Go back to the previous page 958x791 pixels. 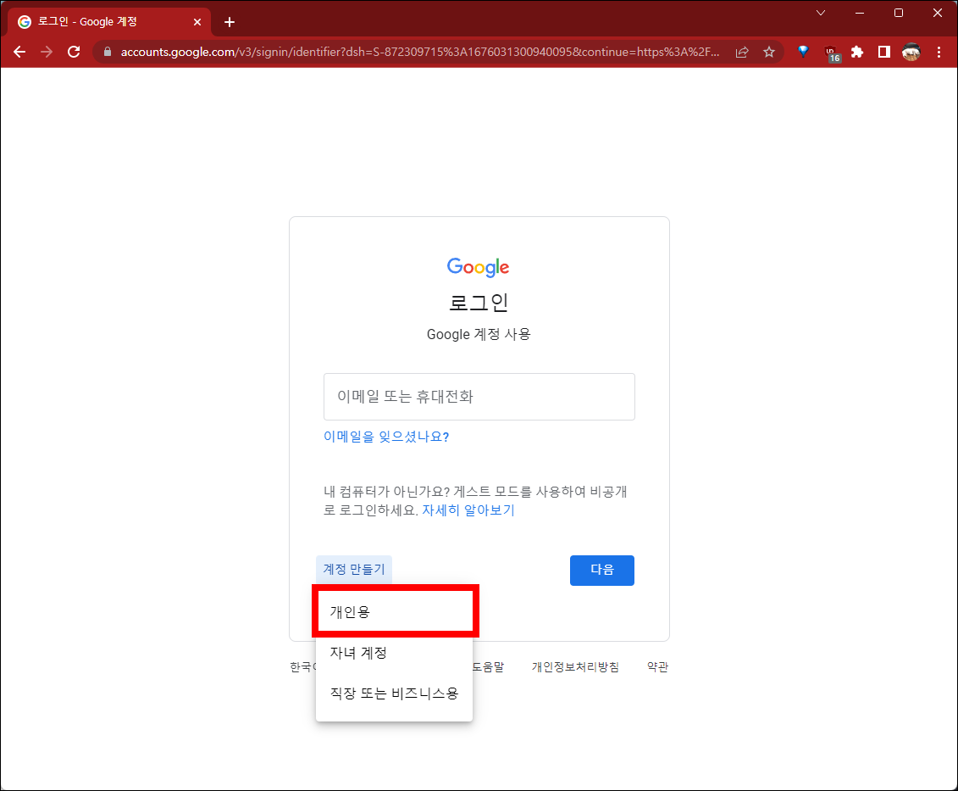click(19, 52)
